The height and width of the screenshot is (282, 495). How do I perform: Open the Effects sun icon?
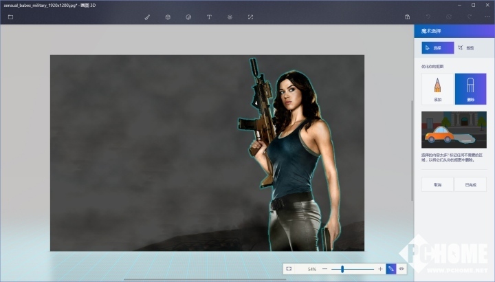point(230,17)
